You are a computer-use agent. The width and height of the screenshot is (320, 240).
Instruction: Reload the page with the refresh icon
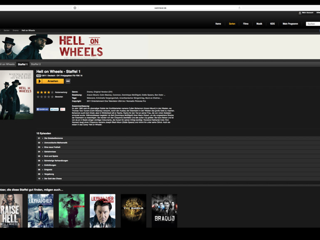(239, 8)
